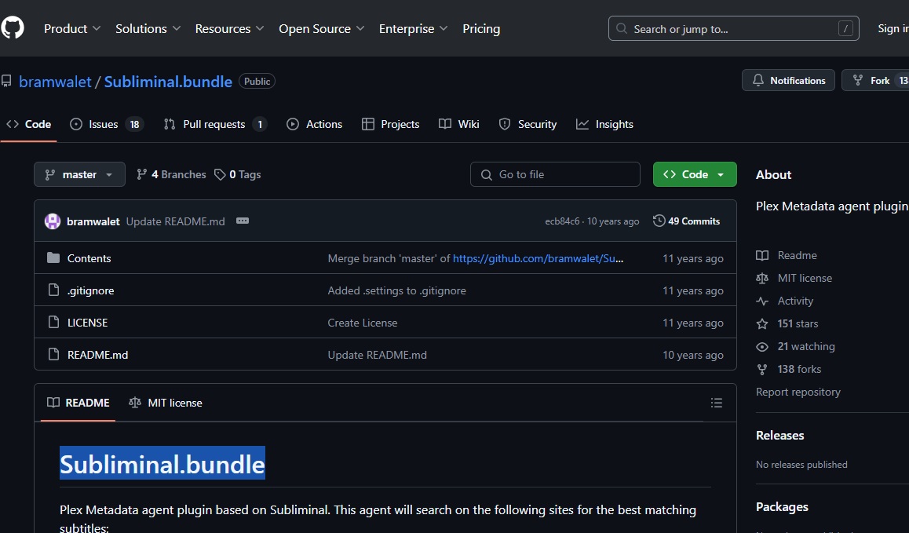Click the GitHub logo in top-left corner
The image size is (909, 533).
(x=11, y=27)
